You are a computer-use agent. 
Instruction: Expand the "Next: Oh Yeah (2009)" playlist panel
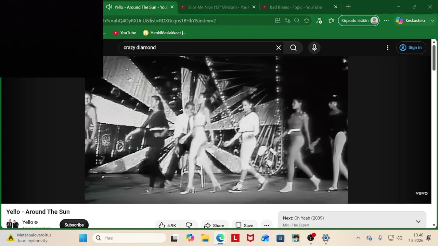pos(418,222)
